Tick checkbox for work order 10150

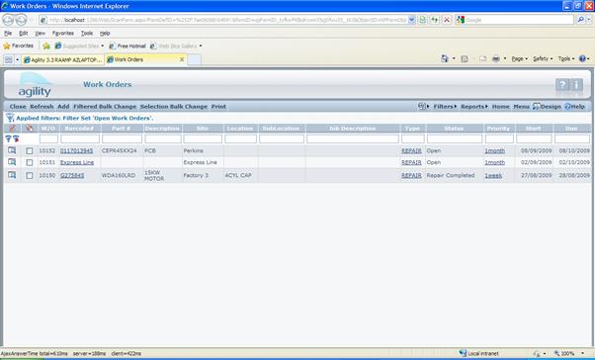[x=30, y=175]
